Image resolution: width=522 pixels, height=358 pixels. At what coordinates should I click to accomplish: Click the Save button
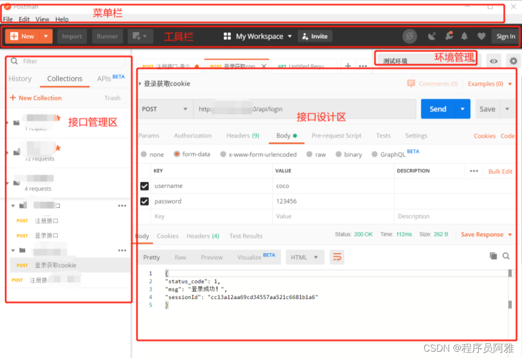tap(487, 109)
